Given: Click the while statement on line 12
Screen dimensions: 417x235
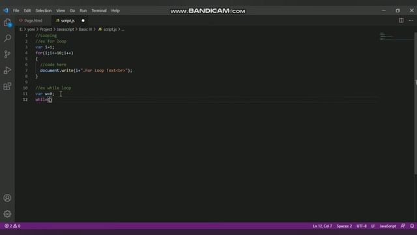Looking at the screenshot, I should click(x=44, y=100).
